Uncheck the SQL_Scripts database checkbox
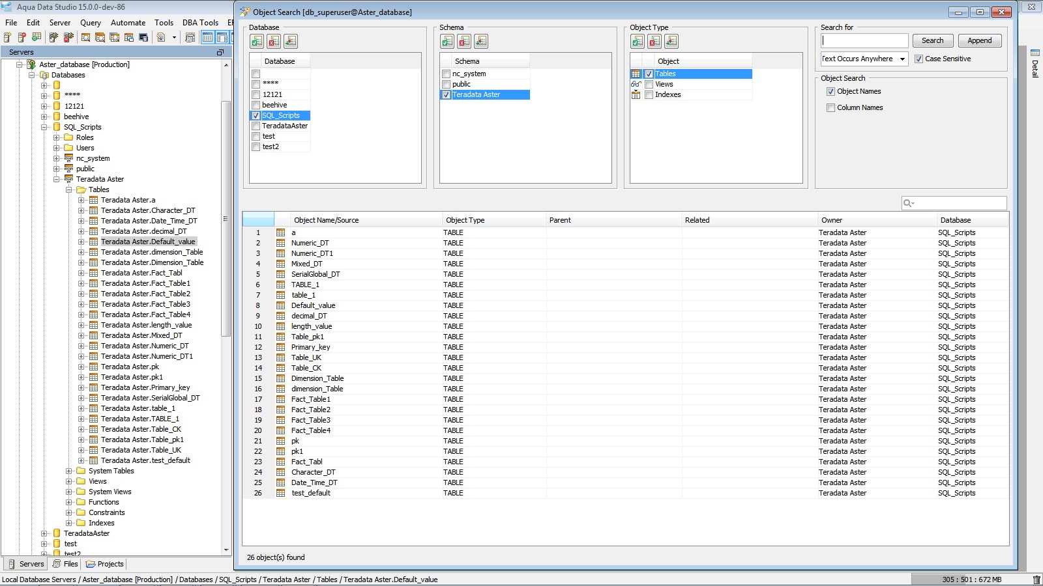Viewport: 1043px width, 586px height. point(256,116)
